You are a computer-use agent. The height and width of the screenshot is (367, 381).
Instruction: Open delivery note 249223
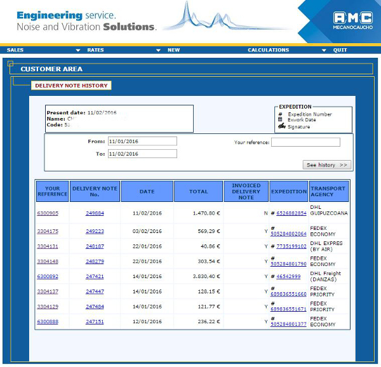click(x=95, y=231)
